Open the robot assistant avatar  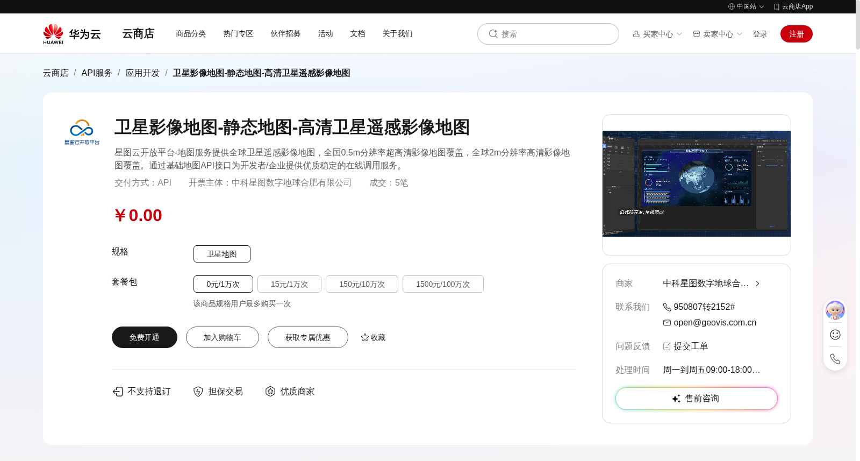(x=835, y=310)
